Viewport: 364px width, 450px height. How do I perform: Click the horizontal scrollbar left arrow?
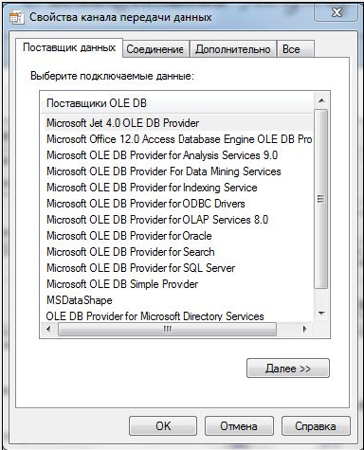(x=48, y=330)
